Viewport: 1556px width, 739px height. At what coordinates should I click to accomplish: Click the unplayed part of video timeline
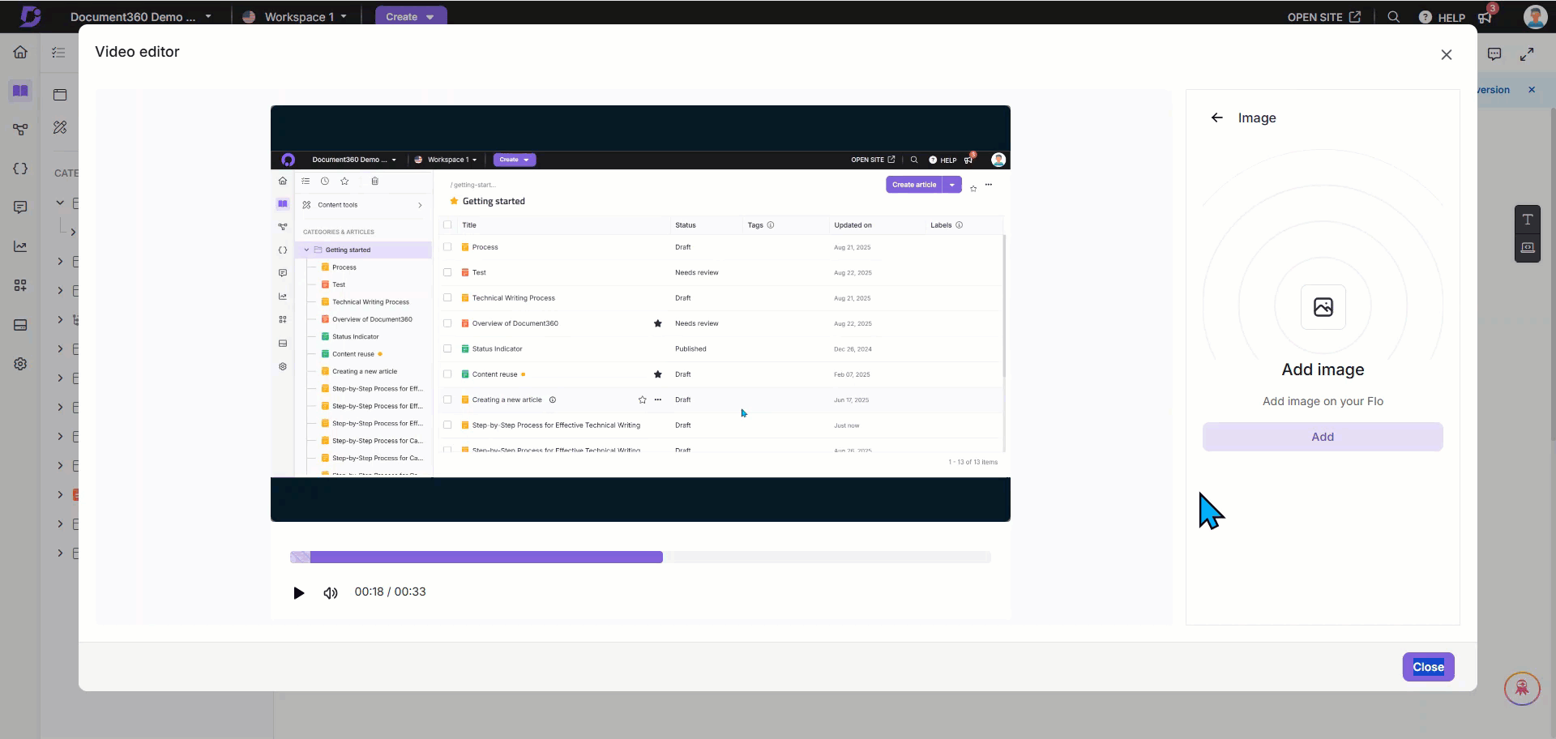click(827, 557)
